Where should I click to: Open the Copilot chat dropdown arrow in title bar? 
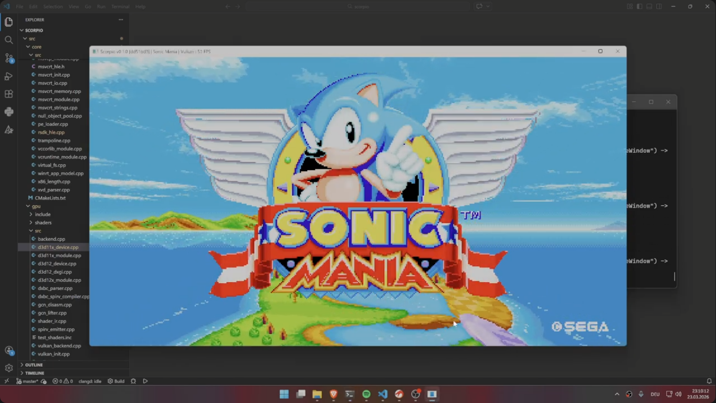tap(488, 6)
